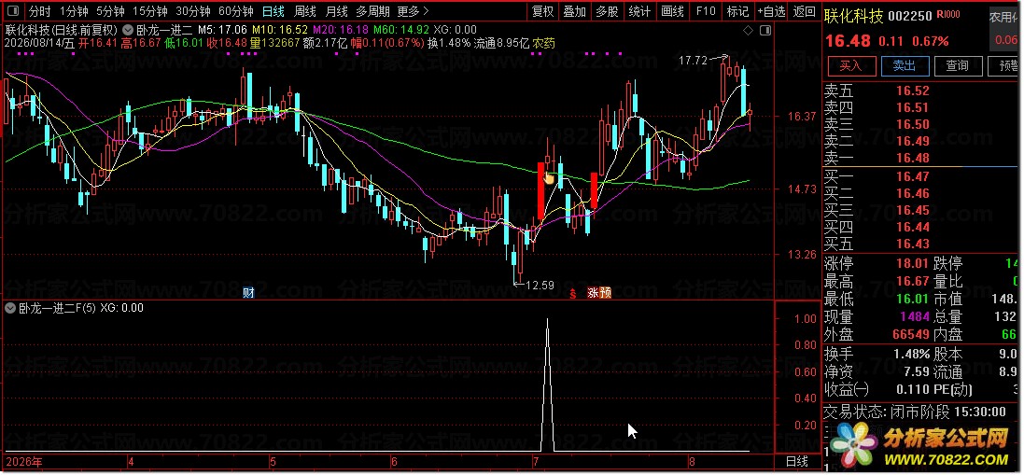1024x475 pixels.
Task: Click the 涨停 18.01 value
Action: 912,263
